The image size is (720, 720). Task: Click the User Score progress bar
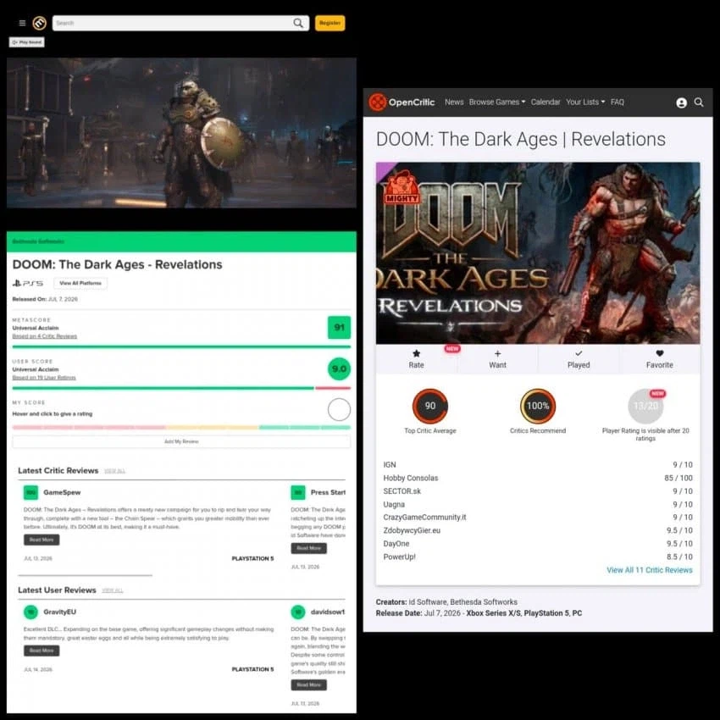181,389
